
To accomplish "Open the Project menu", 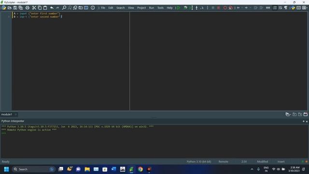I will pyautogui.click(x=141, y=8).
